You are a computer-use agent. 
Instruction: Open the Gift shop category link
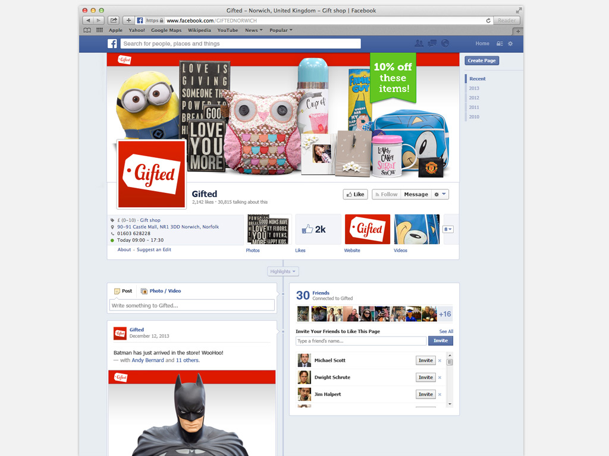tap(150, 220)
